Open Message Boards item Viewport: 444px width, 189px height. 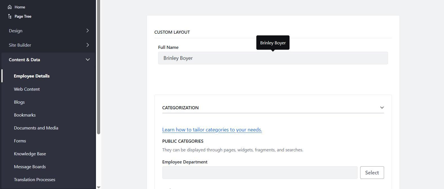click(x=30, y=167)
